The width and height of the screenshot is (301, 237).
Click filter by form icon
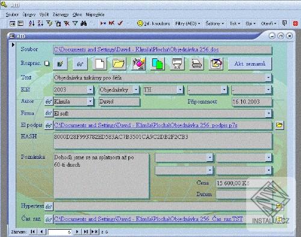58,23
